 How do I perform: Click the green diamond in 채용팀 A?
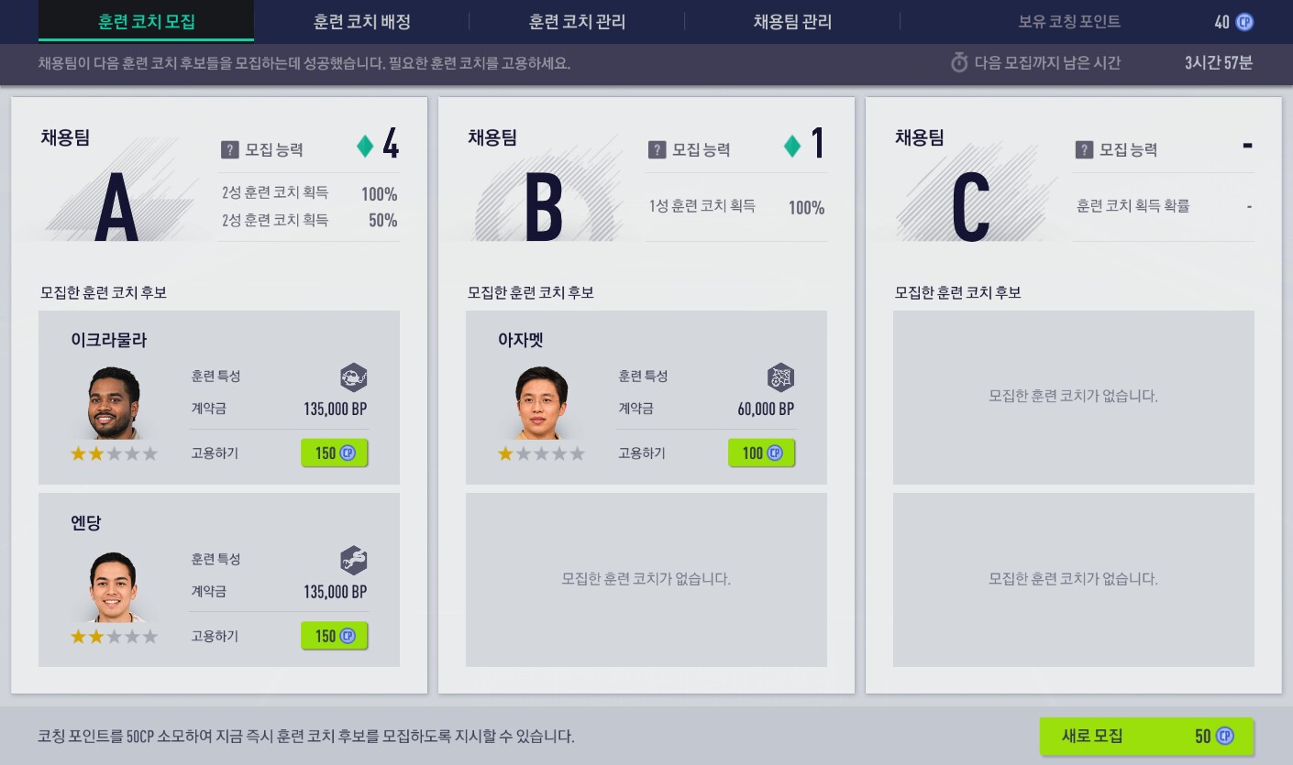(x=365, y=147)
